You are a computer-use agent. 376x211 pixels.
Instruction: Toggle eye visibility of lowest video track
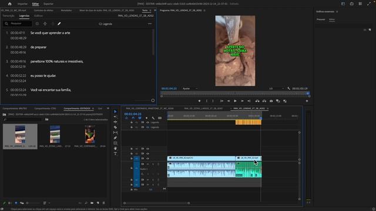147,158
